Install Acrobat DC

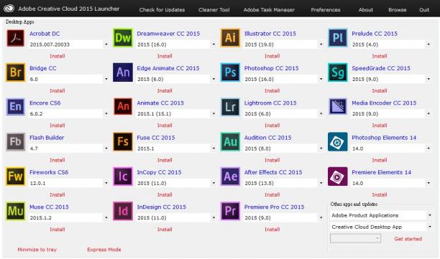point(58,56)
